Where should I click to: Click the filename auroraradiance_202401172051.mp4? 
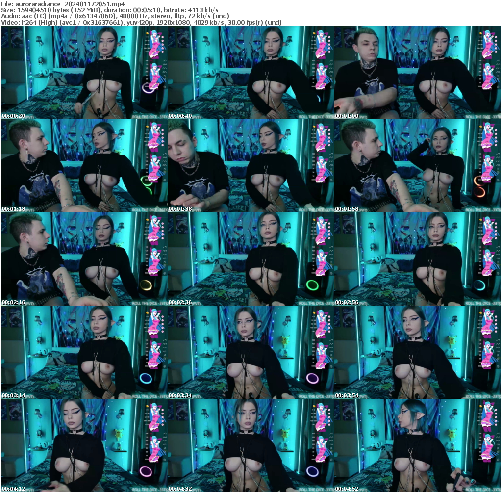pos(67,4)
